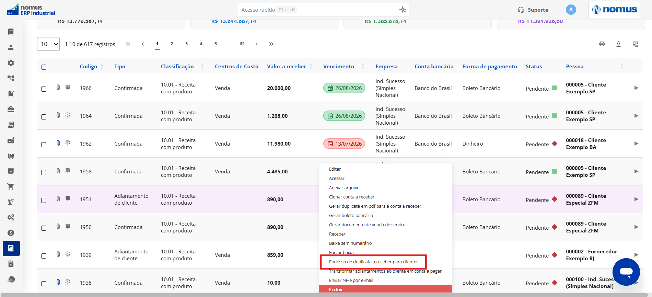
Task: Open the dollar-sign finance icon in the sidebar
Action: (x=11, y=233)
